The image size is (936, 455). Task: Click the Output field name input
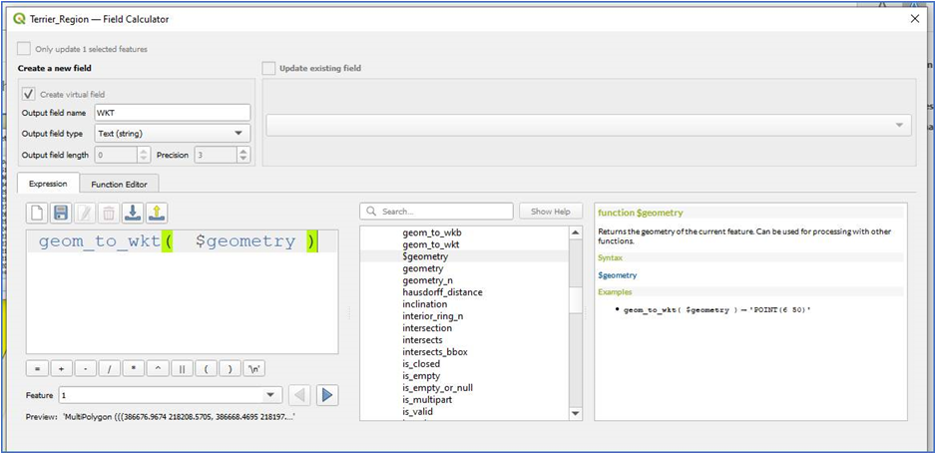[x=172, y=113]
